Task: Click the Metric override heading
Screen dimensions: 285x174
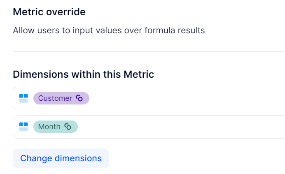Action: click(x=49, y=12)
